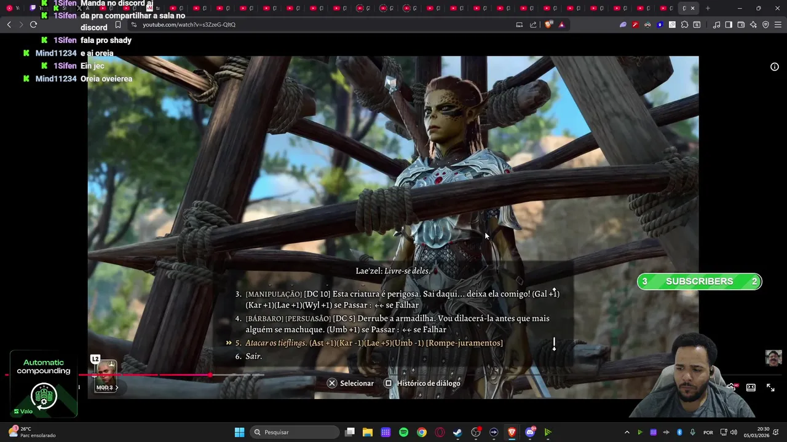Screen dimensions: 787x442
Task: Click youtube.com URL in address bar
Action: pyautogui.click(x=189, y=25)
